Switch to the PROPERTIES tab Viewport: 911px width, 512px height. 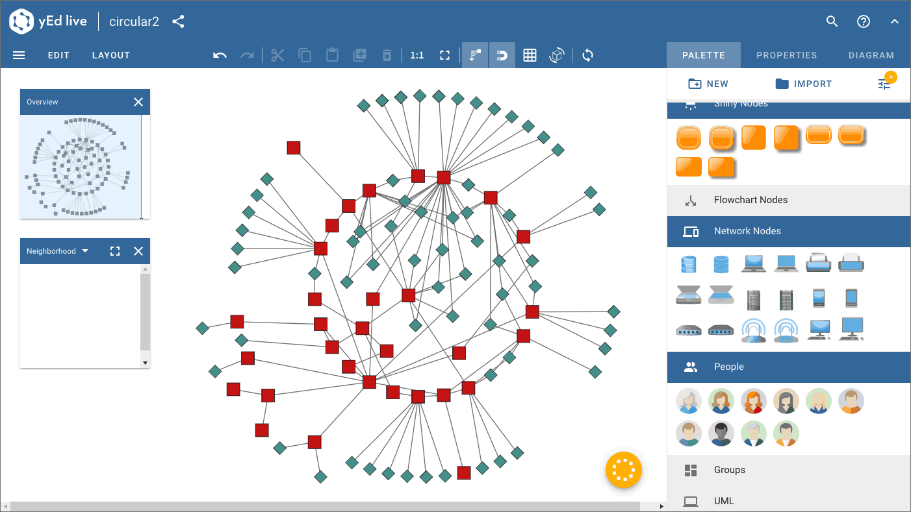786,55
